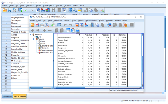Click Data Editor vertical scrollbar
This screenshot has width=168, height=104.
tap(165, 54)
